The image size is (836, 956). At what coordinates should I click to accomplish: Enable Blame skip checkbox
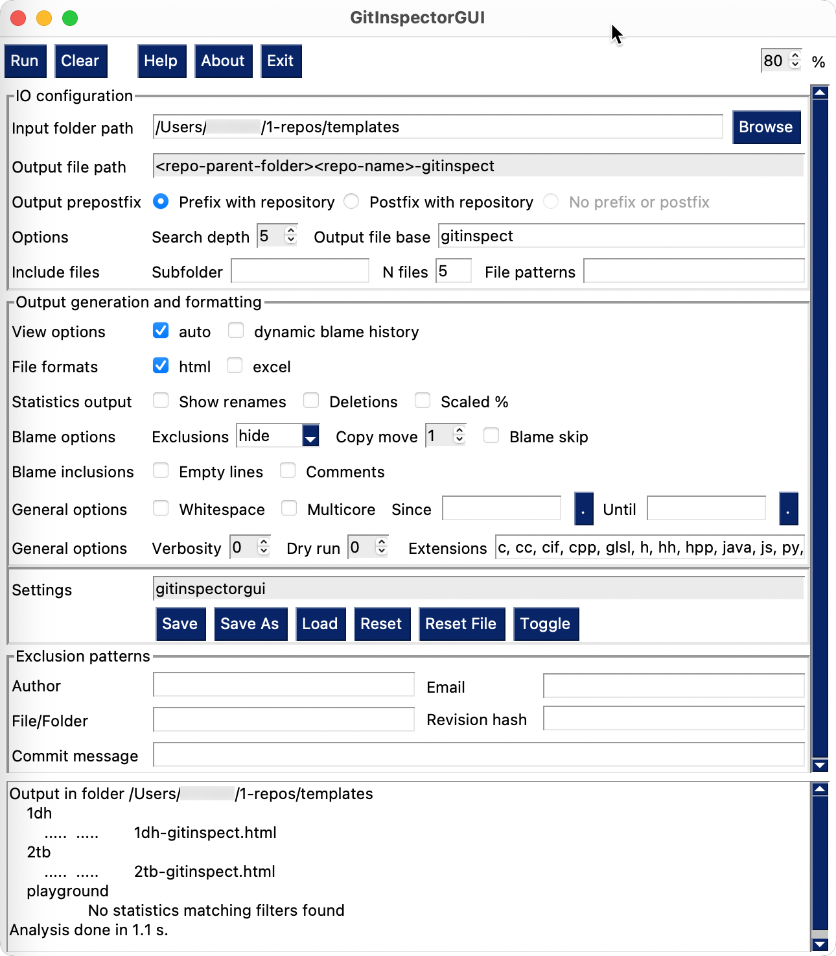point(491,436)
